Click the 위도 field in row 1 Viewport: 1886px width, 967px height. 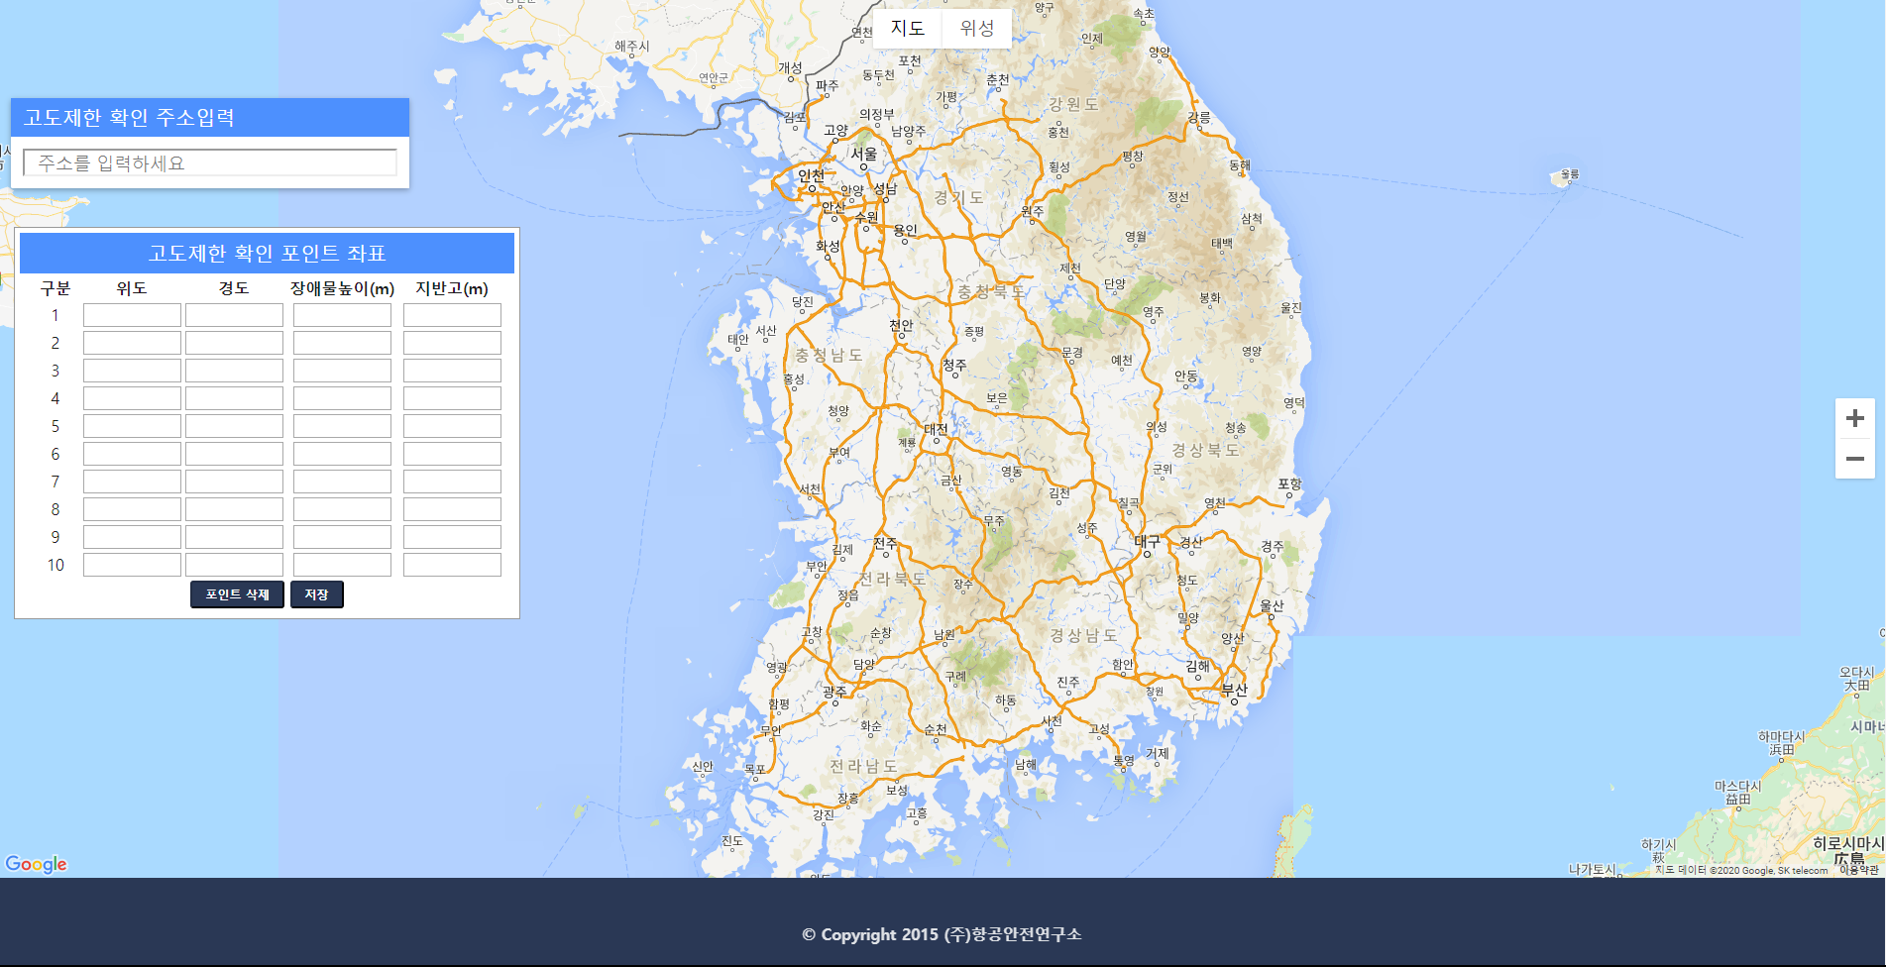pos(132,315)
